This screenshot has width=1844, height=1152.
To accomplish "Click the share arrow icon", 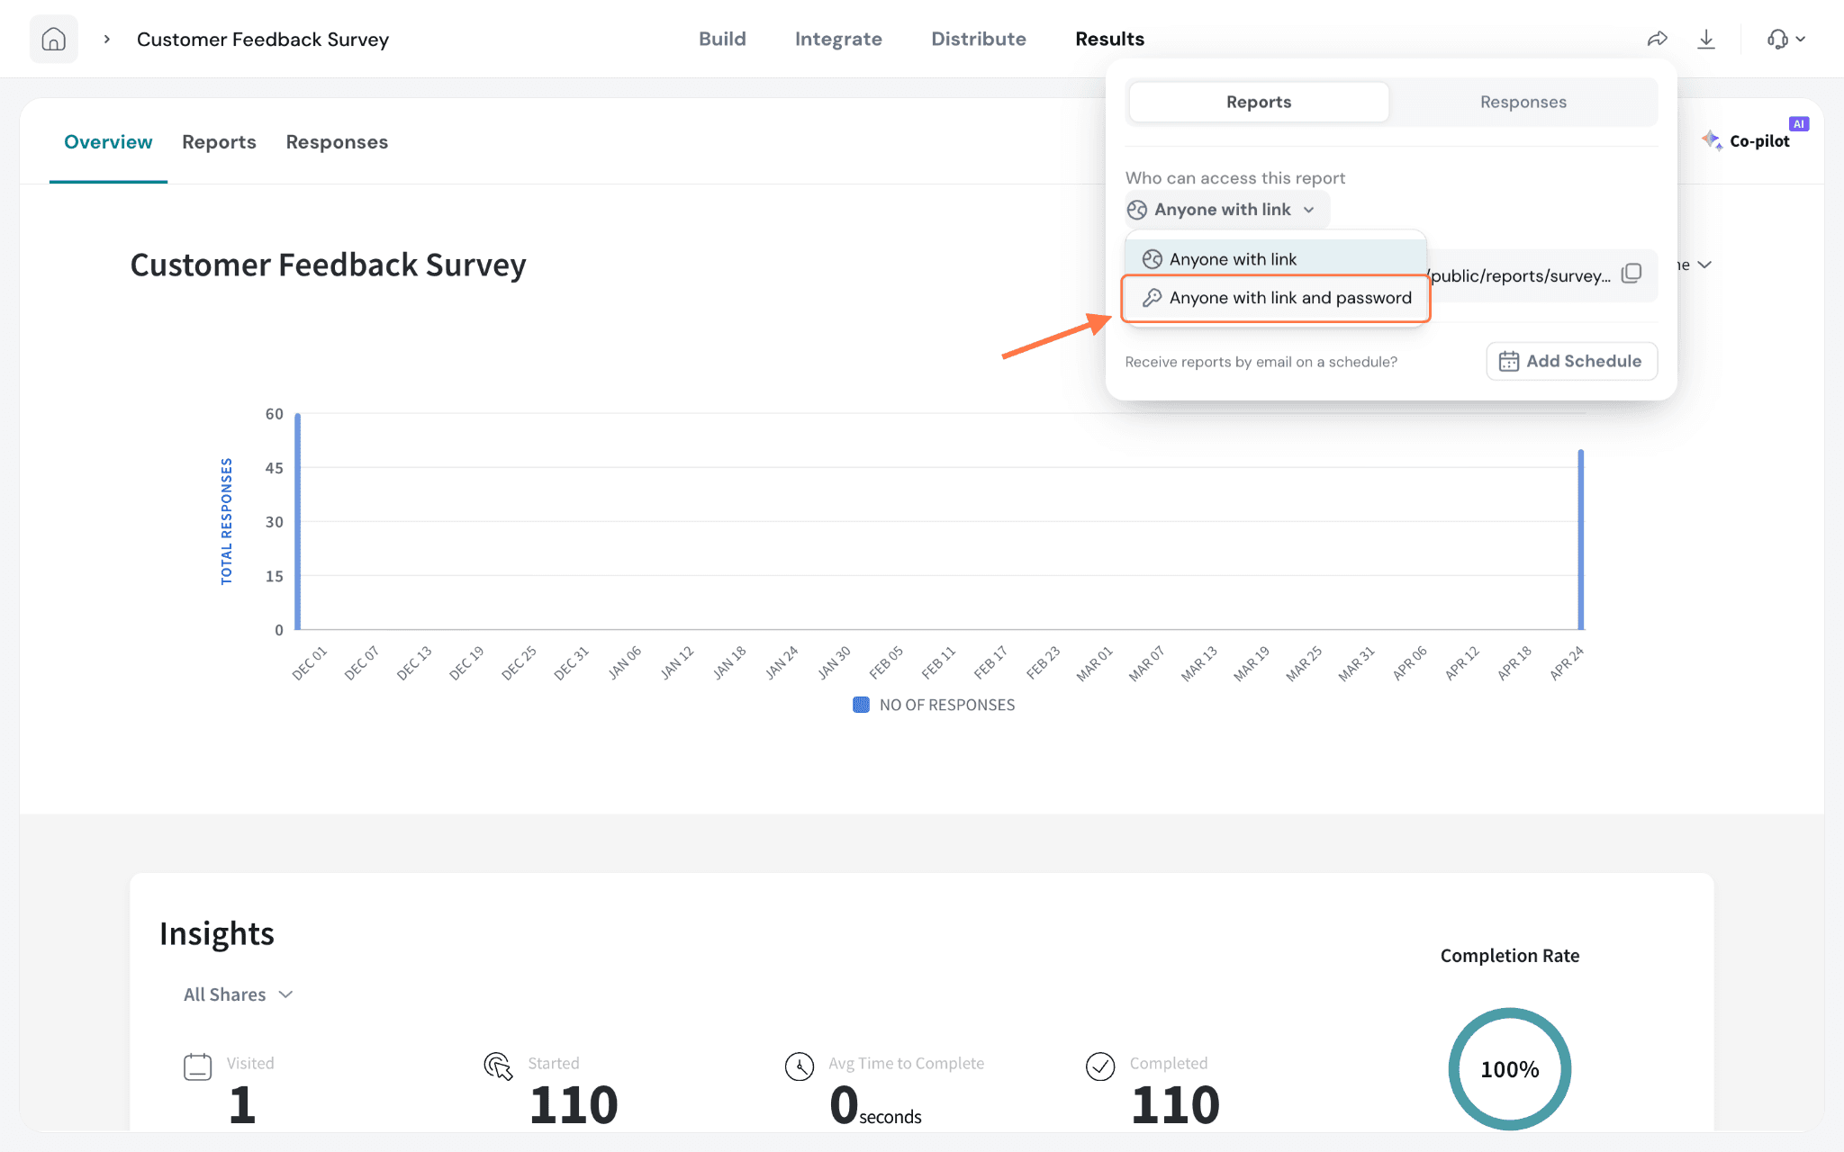I will click(1658, 39).
